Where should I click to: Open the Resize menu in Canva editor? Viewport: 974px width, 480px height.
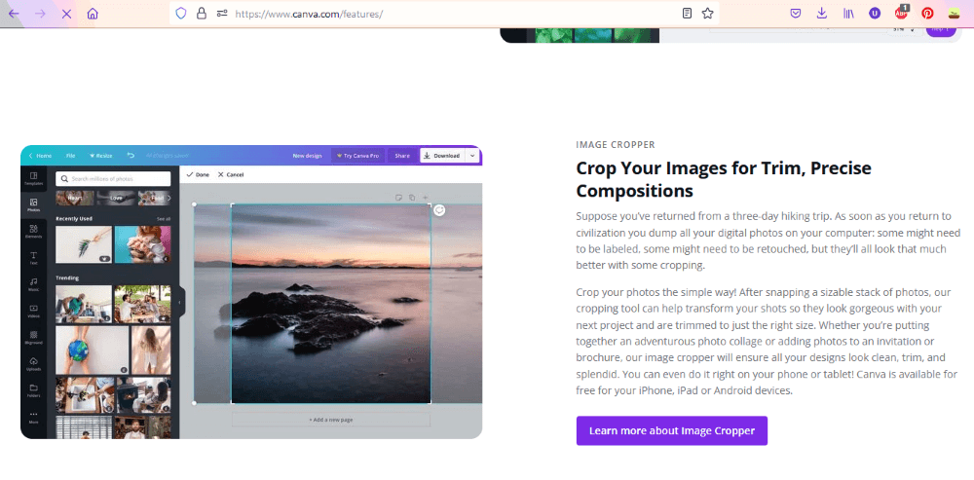101,155
